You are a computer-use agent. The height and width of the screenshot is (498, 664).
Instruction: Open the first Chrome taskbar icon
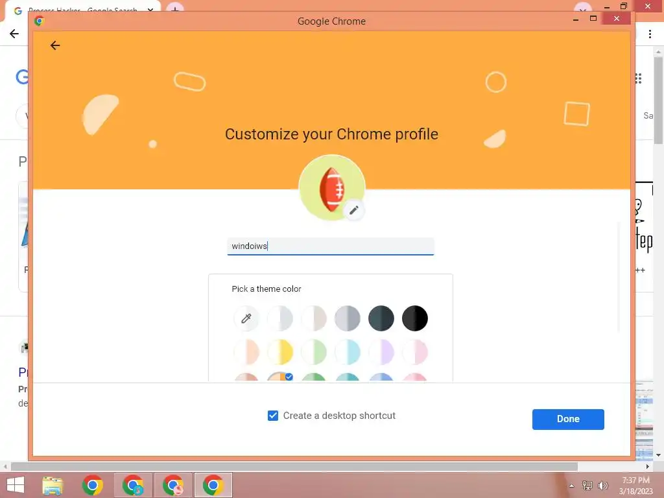point(93,485)
